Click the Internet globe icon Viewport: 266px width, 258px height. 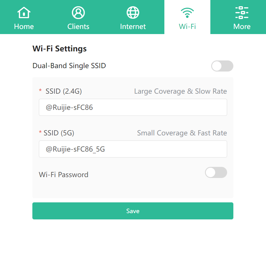click(x=133, y=12)
